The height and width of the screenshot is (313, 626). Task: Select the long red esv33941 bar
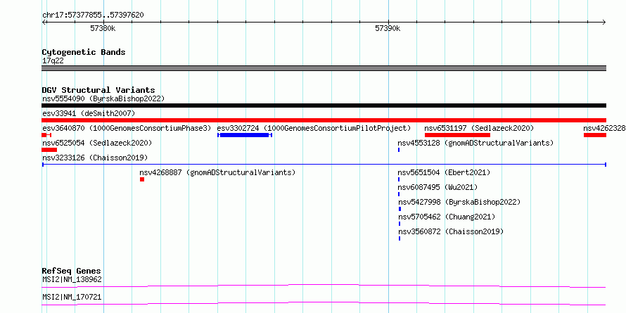324,120
